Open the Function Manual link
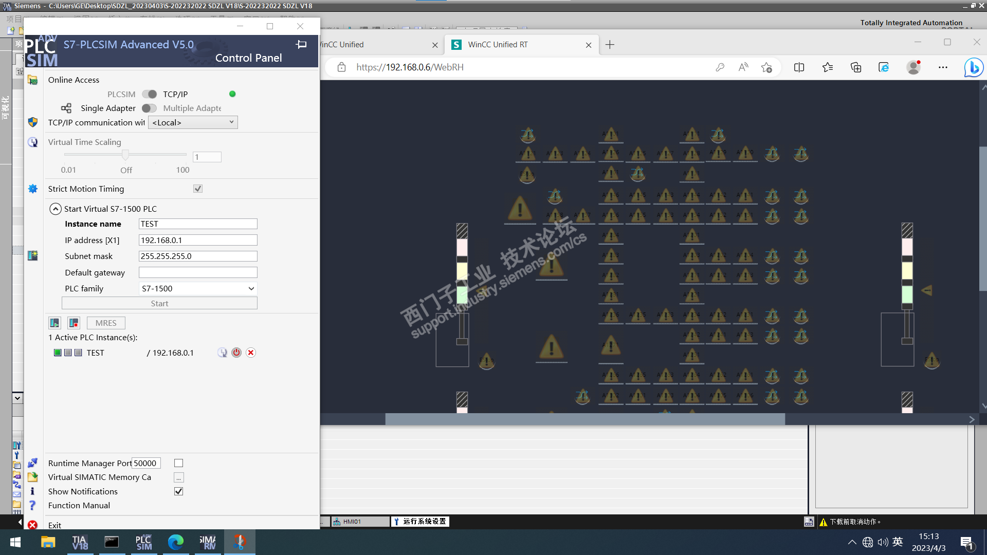The image size is (987, 555). point(79,505)
